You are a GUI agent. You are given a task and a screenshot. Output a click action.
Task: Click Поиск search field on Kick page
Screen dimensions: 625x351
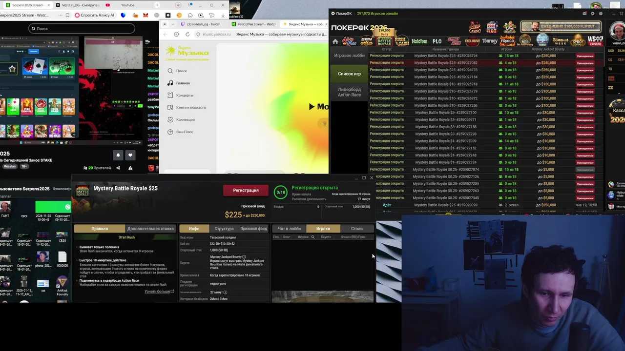pos(82,28)
